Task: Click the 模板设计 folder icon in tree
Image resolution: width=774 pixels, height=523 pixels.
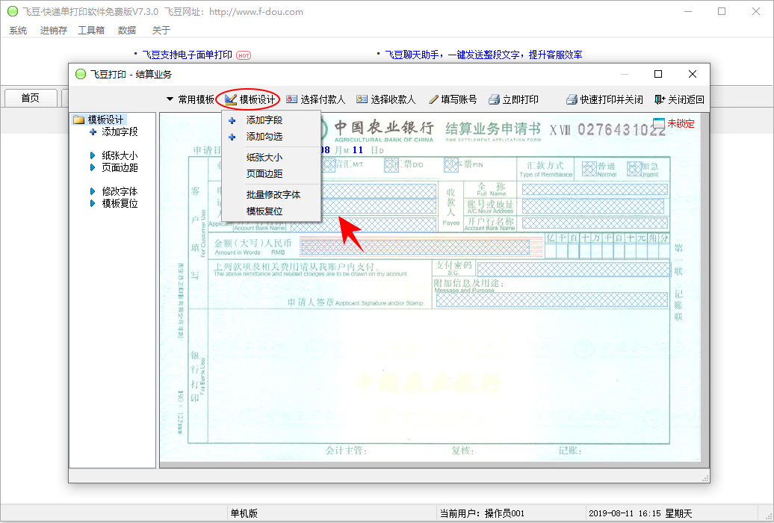Action: coord(78,120)
